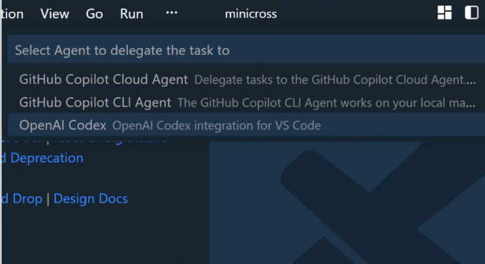Select GitHub Copilot CLI Agent
The height and width of the screenshot is (264, 485).
tap(246, 102)
